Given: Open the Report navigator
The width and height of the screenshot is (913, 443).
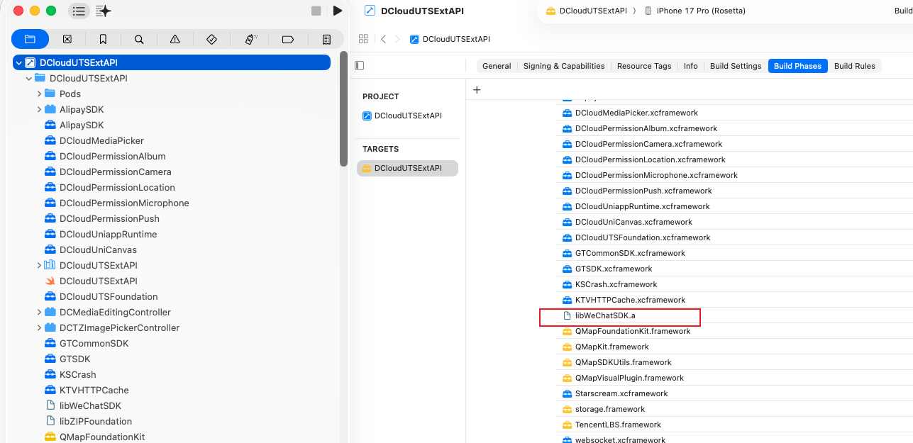Looking at the screenshot, I should tap(326, 39).
